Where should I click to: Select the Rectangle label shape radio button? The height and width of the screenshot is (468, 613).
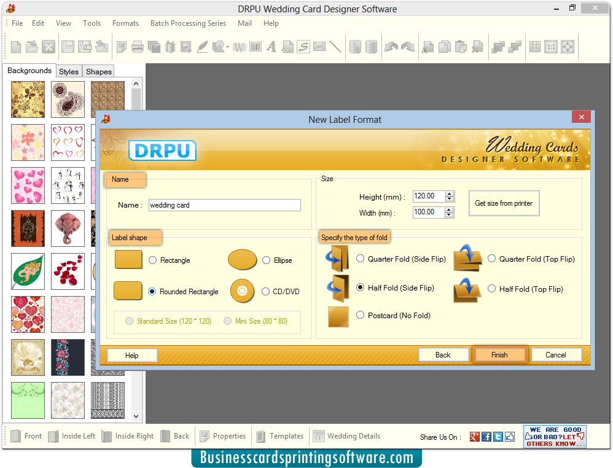153,260
